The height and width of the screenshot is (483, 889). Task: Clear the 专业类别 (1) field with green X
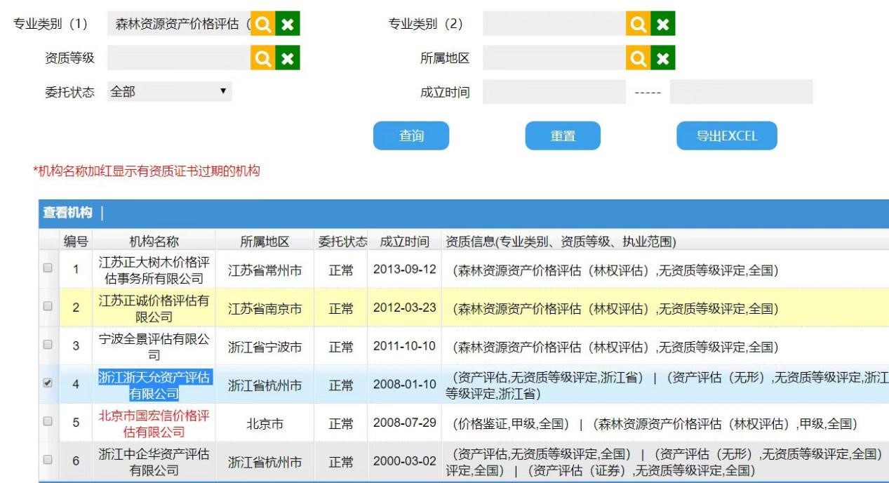(x=287, y=25)
